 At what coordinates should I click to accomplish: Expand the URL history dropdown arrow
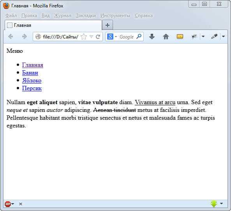click(x=91, y=37)
